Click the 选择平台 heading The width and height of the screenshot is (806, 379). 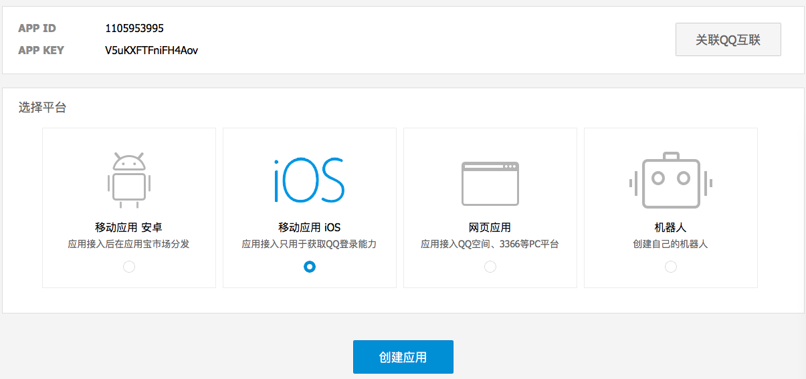pos(42,107)
